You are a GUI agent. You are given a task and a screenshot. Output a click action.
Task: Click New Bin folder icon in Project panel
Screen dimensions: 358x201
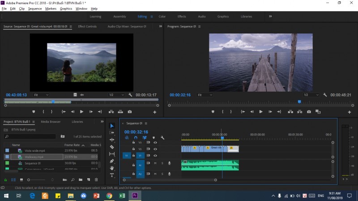tap(81, 180)
